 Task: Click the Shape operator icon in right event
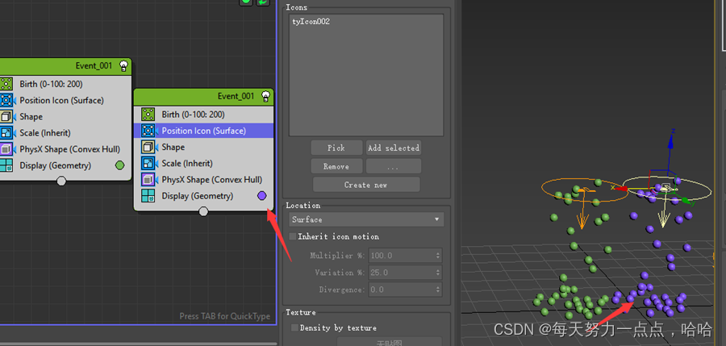[148, 148]
